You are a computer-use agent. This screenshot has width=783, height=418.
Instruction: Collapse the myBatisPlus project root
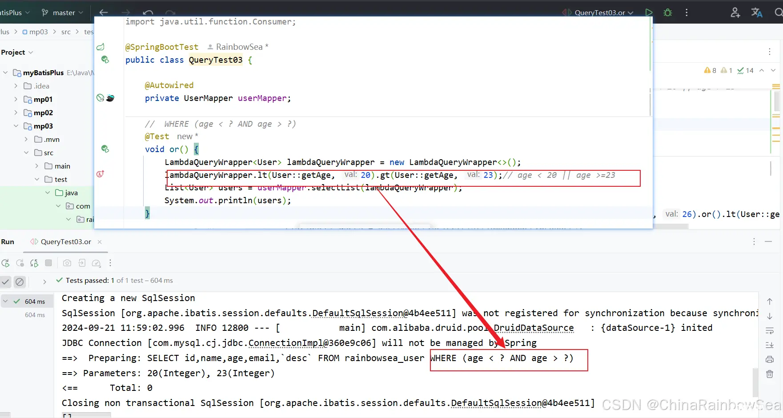[x=5, y=72]
